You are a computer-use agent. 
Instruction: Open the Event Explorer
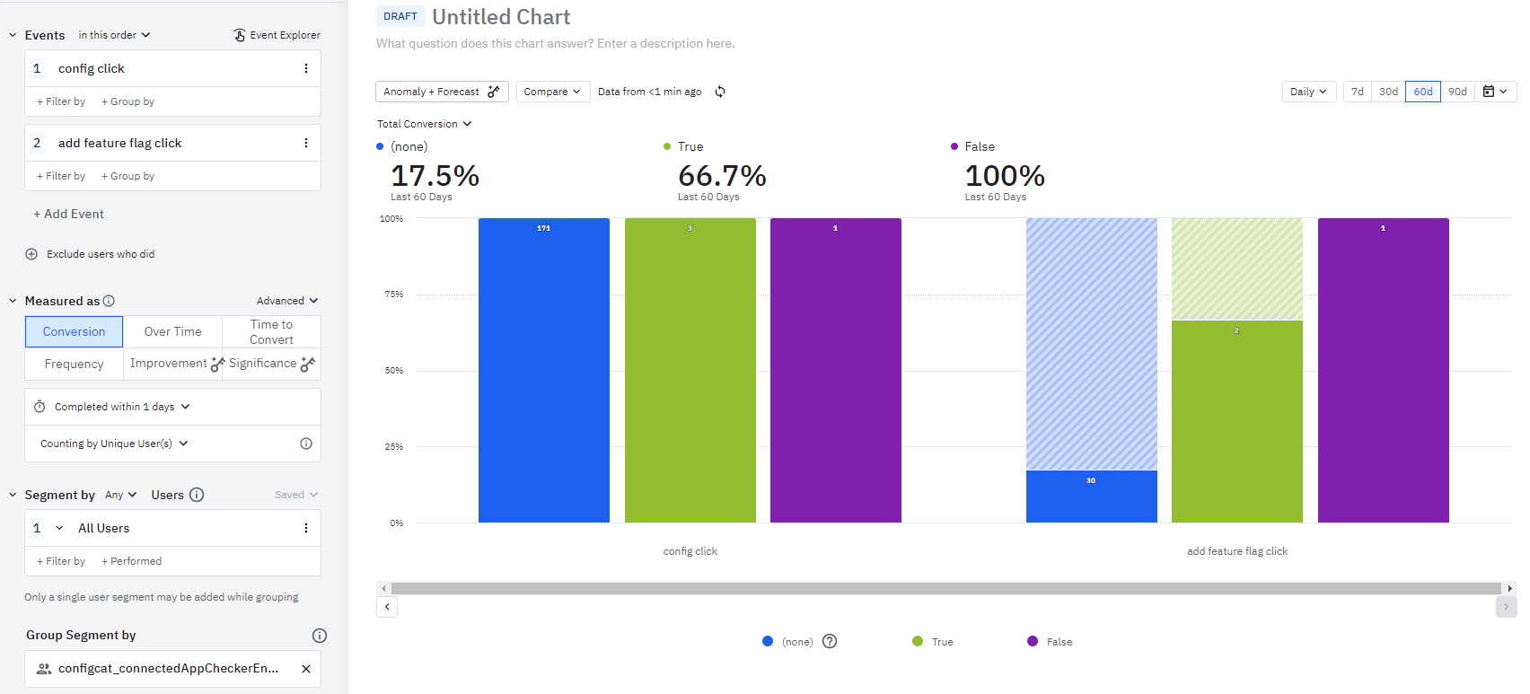coord(277,35)
